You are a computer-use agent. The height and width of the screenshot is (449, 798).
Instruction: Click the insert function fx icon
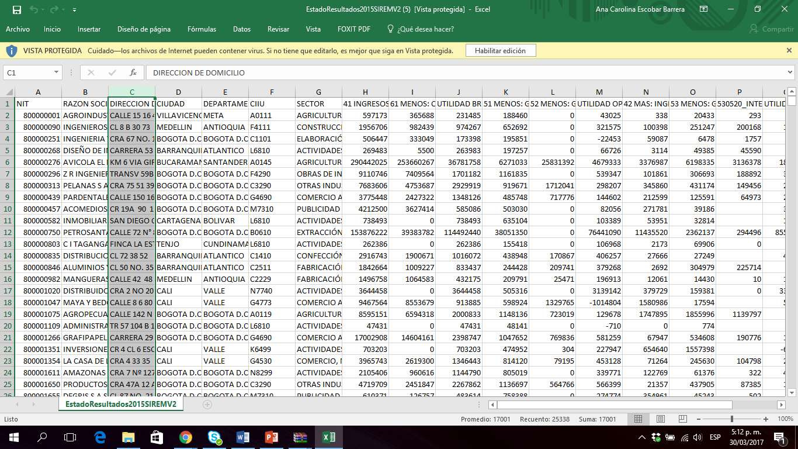(x=133, y=72)
